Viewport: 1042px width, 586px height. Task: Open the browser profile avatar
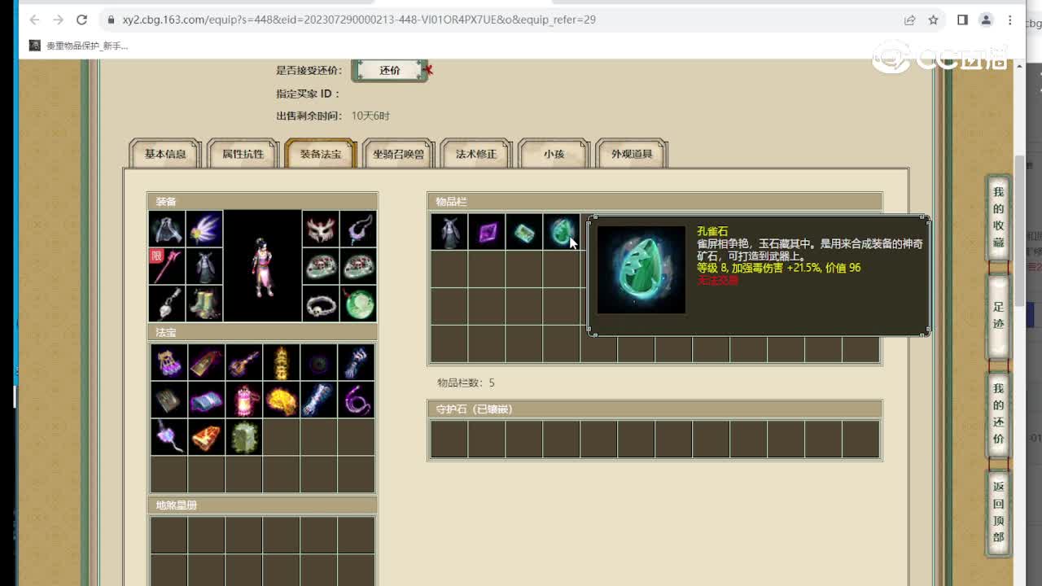click(x=986, y=20)
